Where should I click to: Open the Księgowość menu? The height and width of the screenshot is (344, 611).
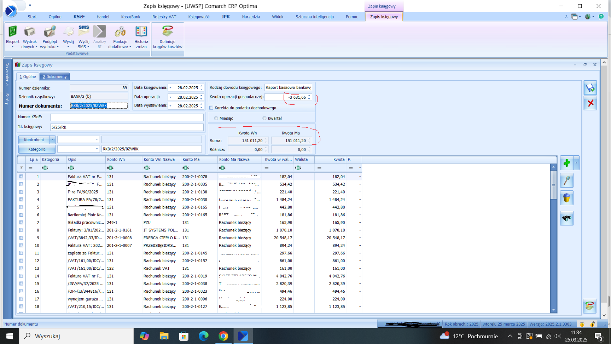coord(199,17)
